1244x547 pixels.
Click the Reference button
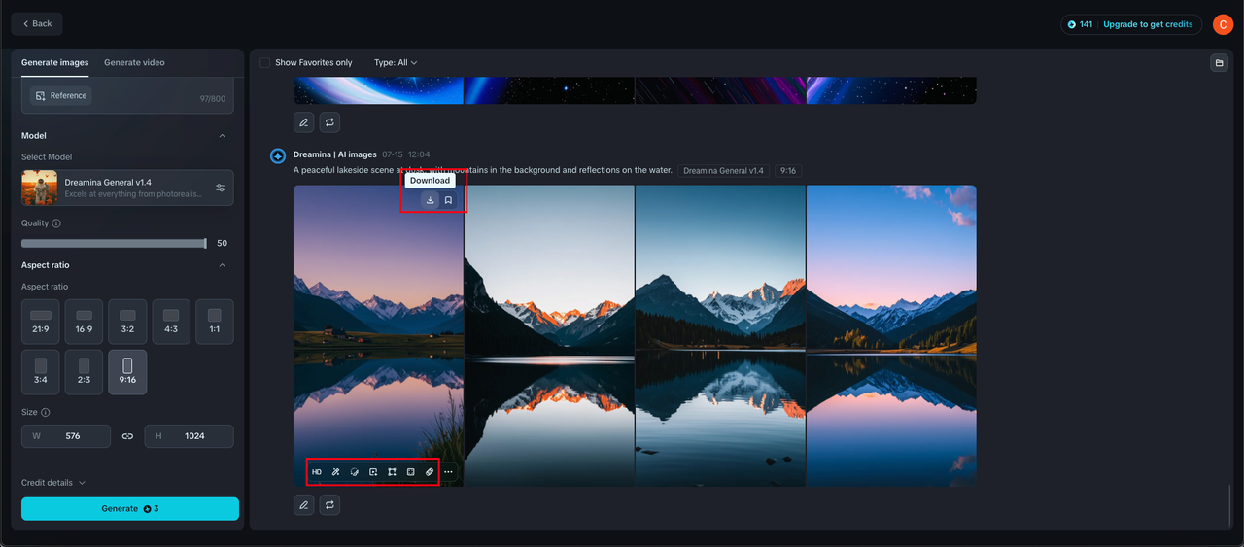(x=60, y=95)
